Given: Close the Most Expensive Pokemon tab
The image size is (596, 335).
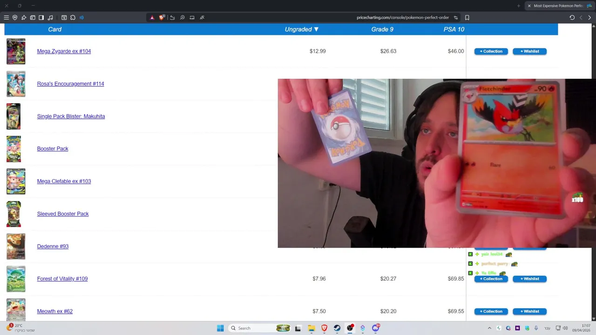Looking at the screenshot, I should coord(529,6).
